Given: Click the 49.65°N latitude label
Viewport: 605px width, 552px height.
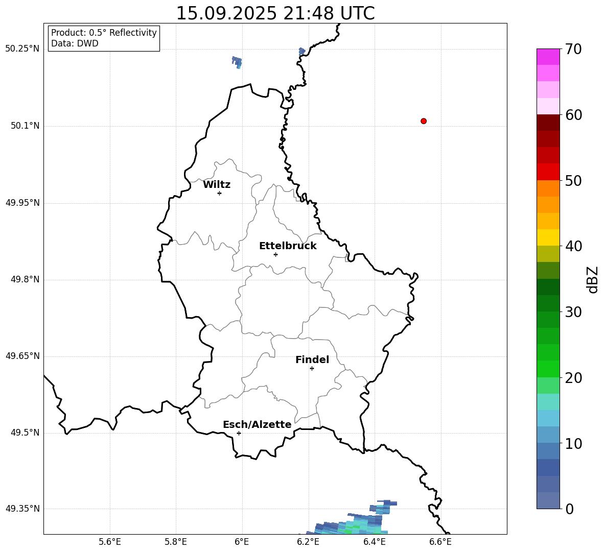Looking at the screenshot, I should pyautogui.click(x=22, y=356).
